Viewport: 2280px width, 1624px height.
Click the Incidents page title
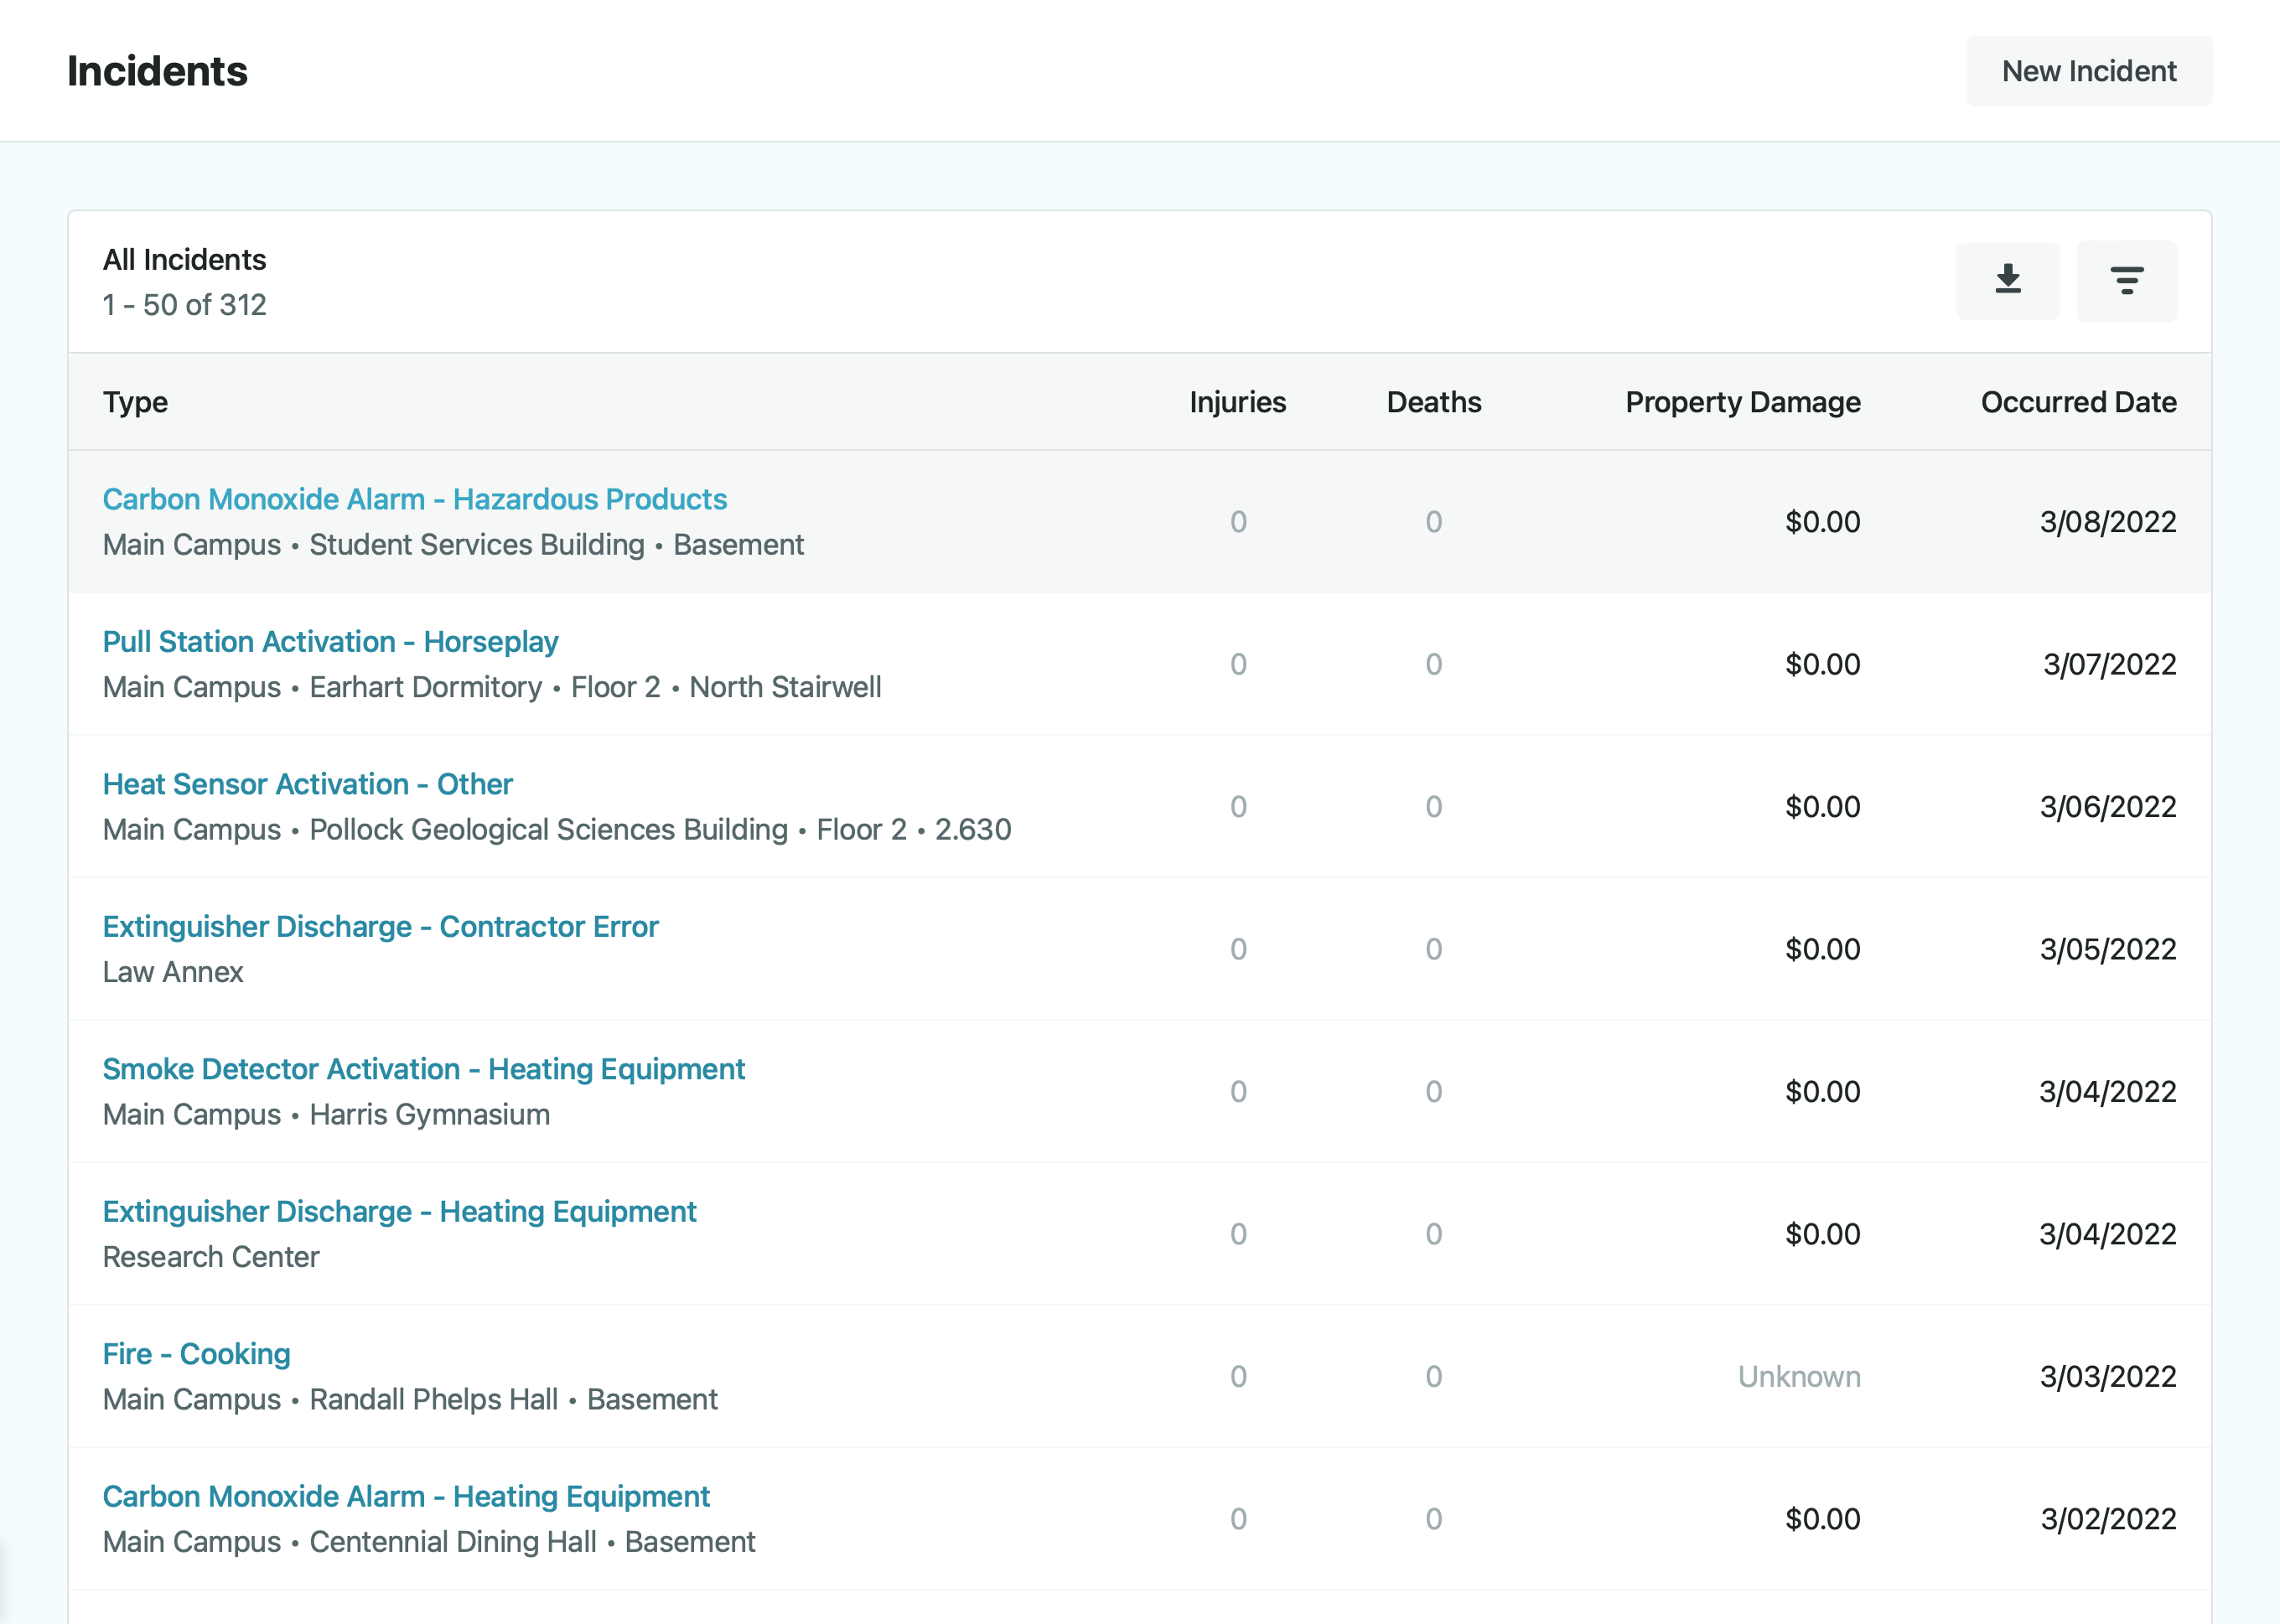[158, 70]
